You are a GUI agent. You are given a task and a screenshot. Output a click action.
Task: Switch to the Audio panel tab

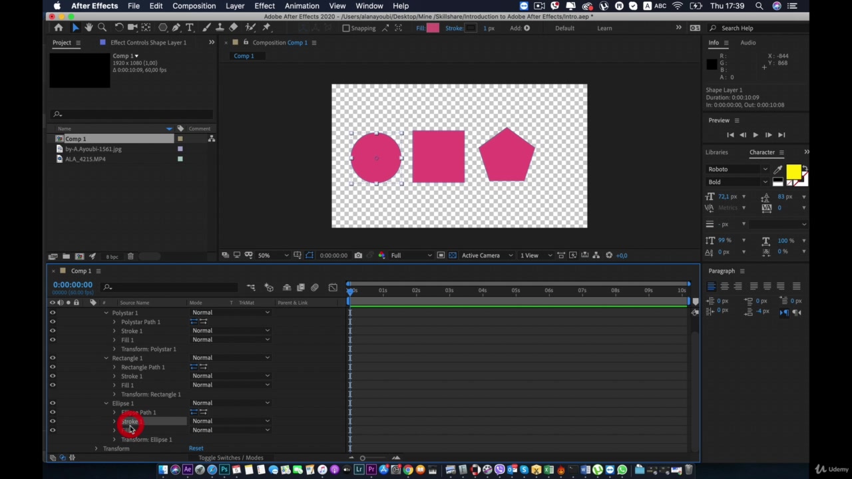(747, 43)
